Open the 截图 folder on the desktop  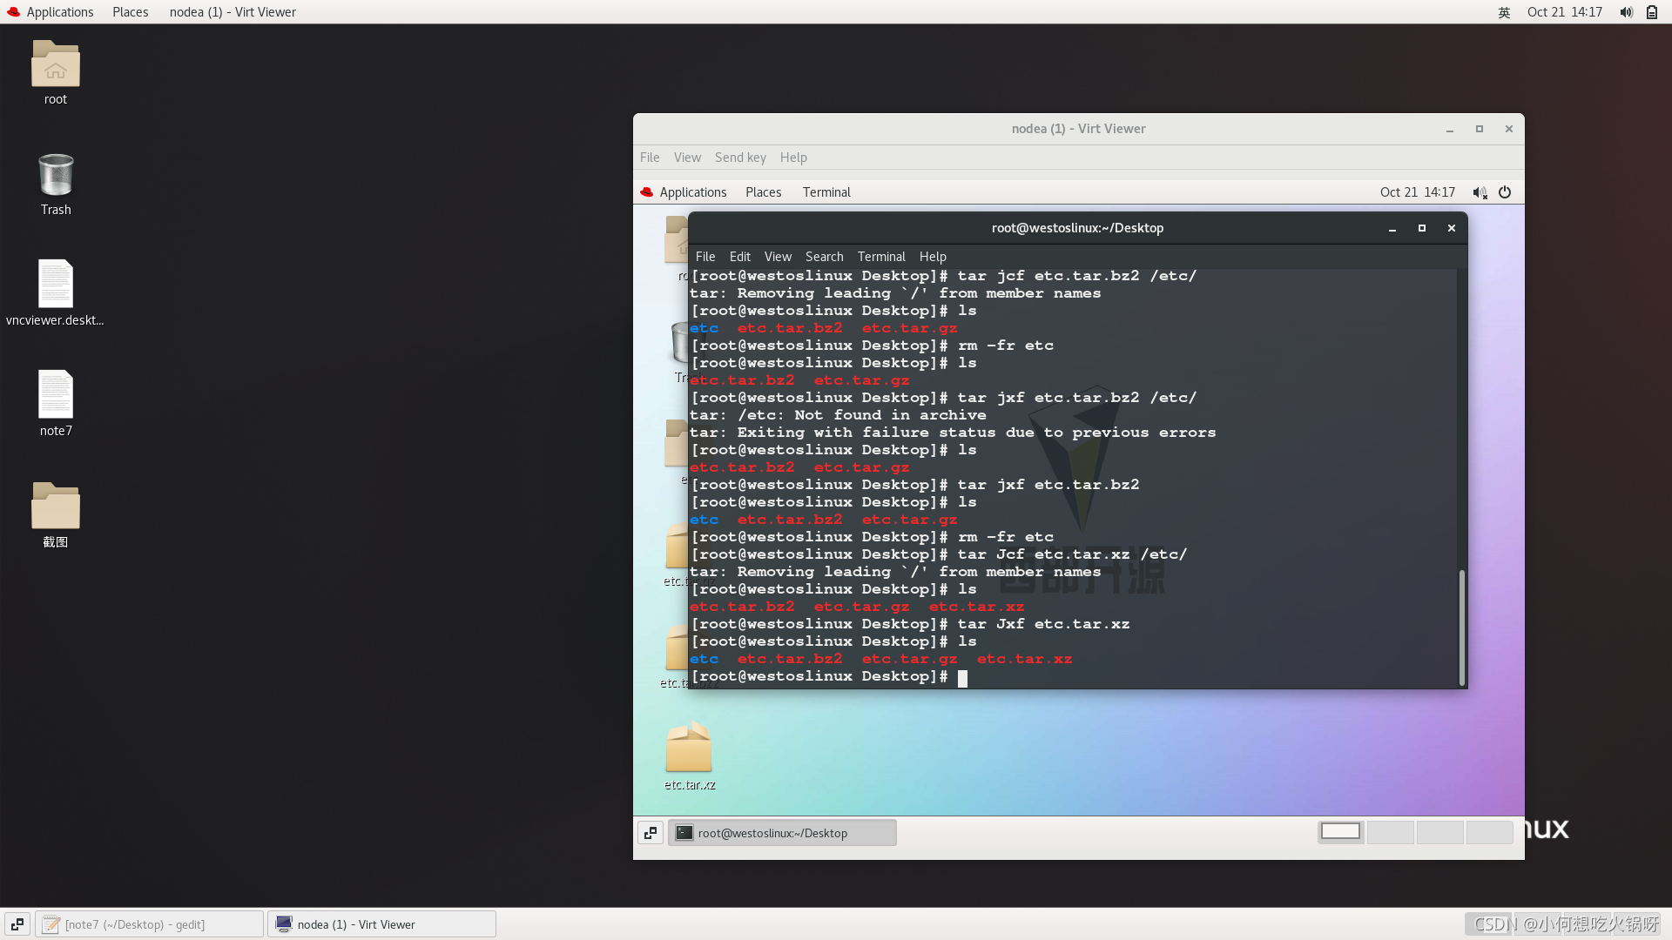click(56, 506)
